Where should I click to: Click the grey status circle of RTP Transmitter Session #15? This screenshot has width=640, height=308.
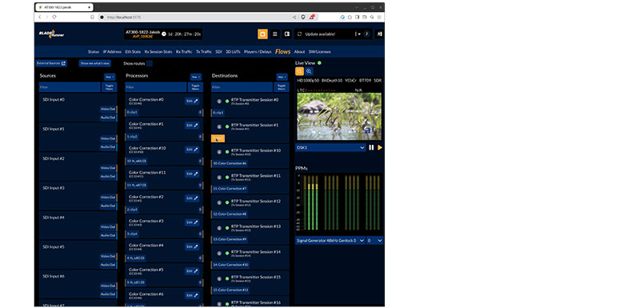(219, 278)
